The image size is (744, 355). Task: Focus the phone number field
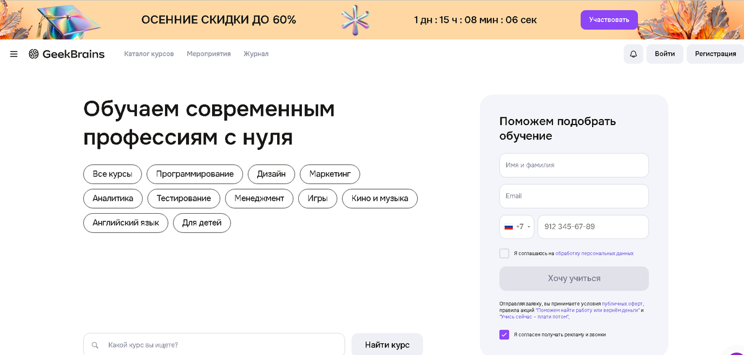point(593,227)
